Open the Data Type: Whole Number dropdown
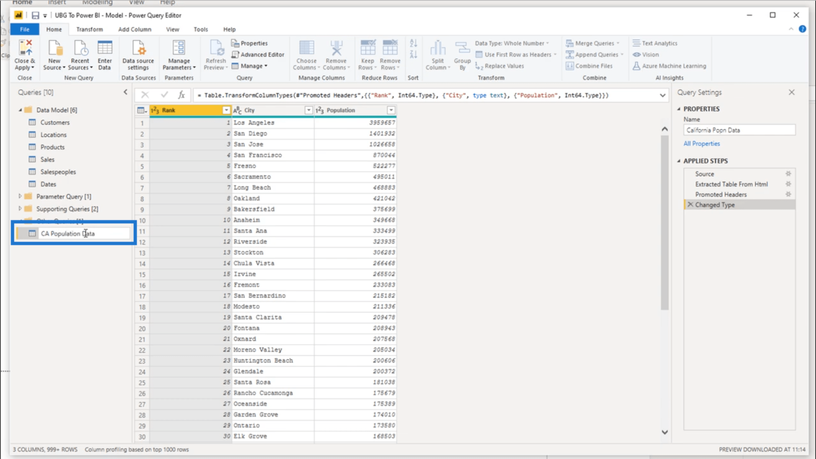Image resolution: width=816 pixels, height=459 pixels. (512, 43)
